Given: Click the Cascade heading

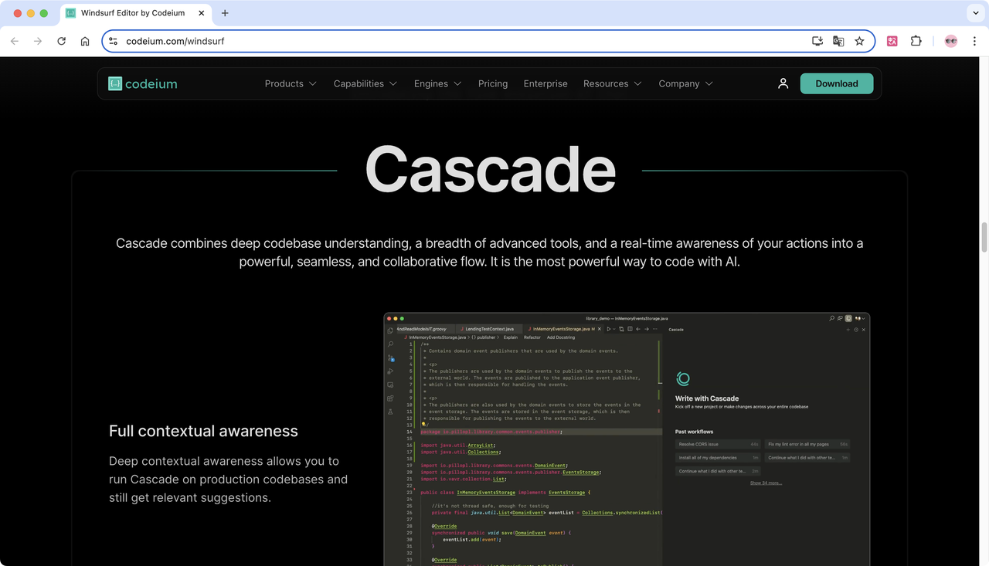Looking at the screenshot, I should pyautogui.click(x=490, y=170).
